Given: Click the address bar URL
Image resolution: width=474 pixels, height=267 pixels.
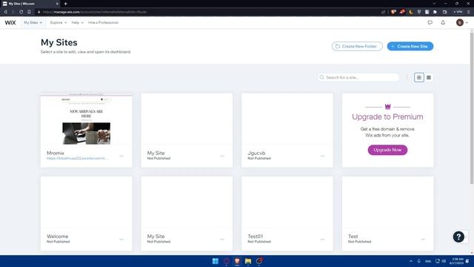Looking at the screenshot, I should coord(94,12).
